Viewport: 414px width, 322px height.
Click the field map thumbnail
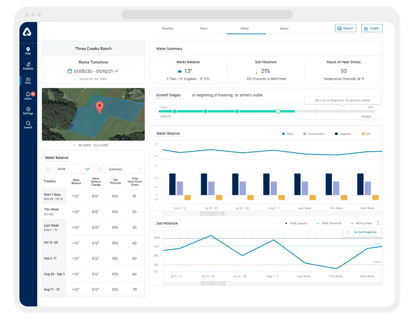click(x=93, y=114)
